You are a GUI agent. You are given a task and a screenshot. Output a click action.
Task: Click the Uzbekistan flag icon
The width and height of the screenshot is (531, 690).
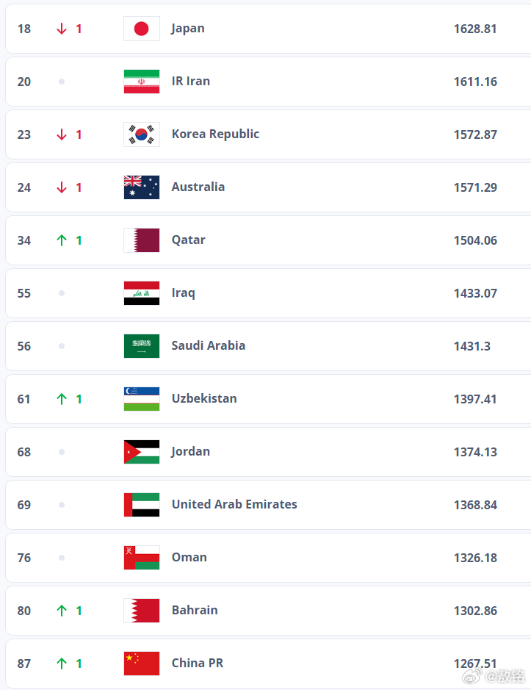pos(141,399)
